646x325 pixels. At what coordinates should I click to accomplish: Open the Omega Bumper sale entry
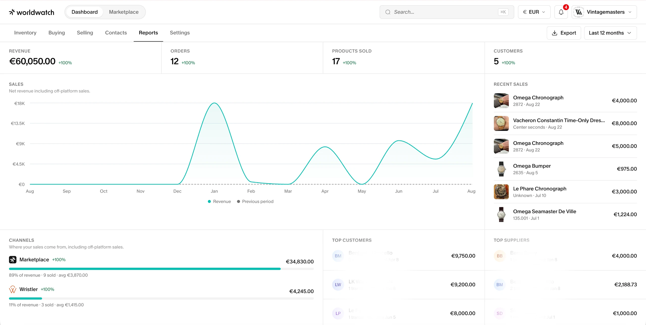point(565,169)
